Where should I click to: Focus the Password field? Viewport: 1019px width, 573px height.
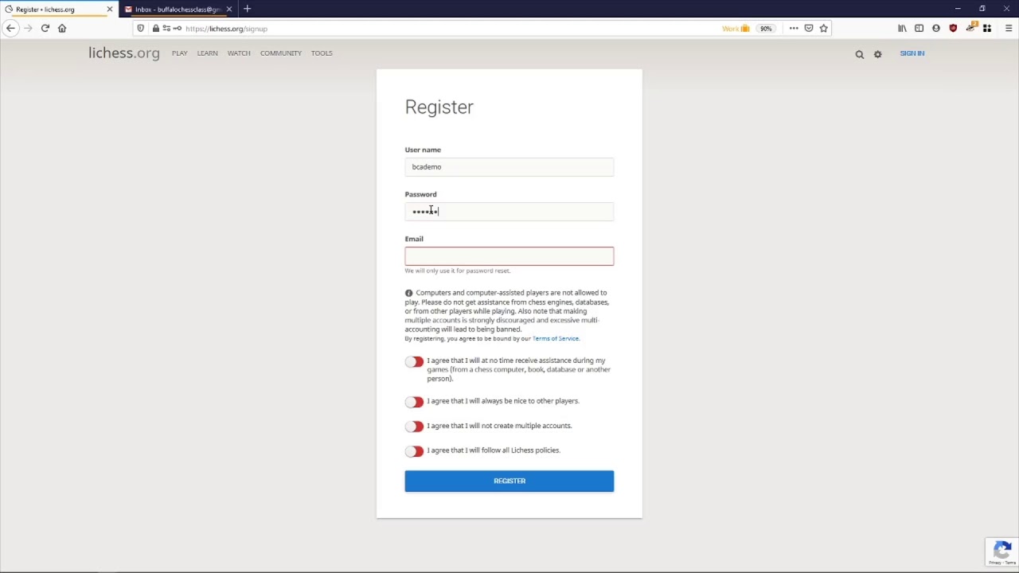coord(509,212)
